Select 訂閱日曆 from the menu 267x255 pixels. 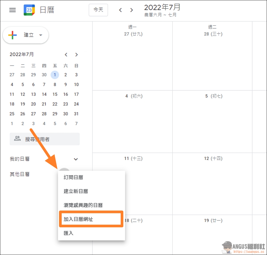click(91, 177)
